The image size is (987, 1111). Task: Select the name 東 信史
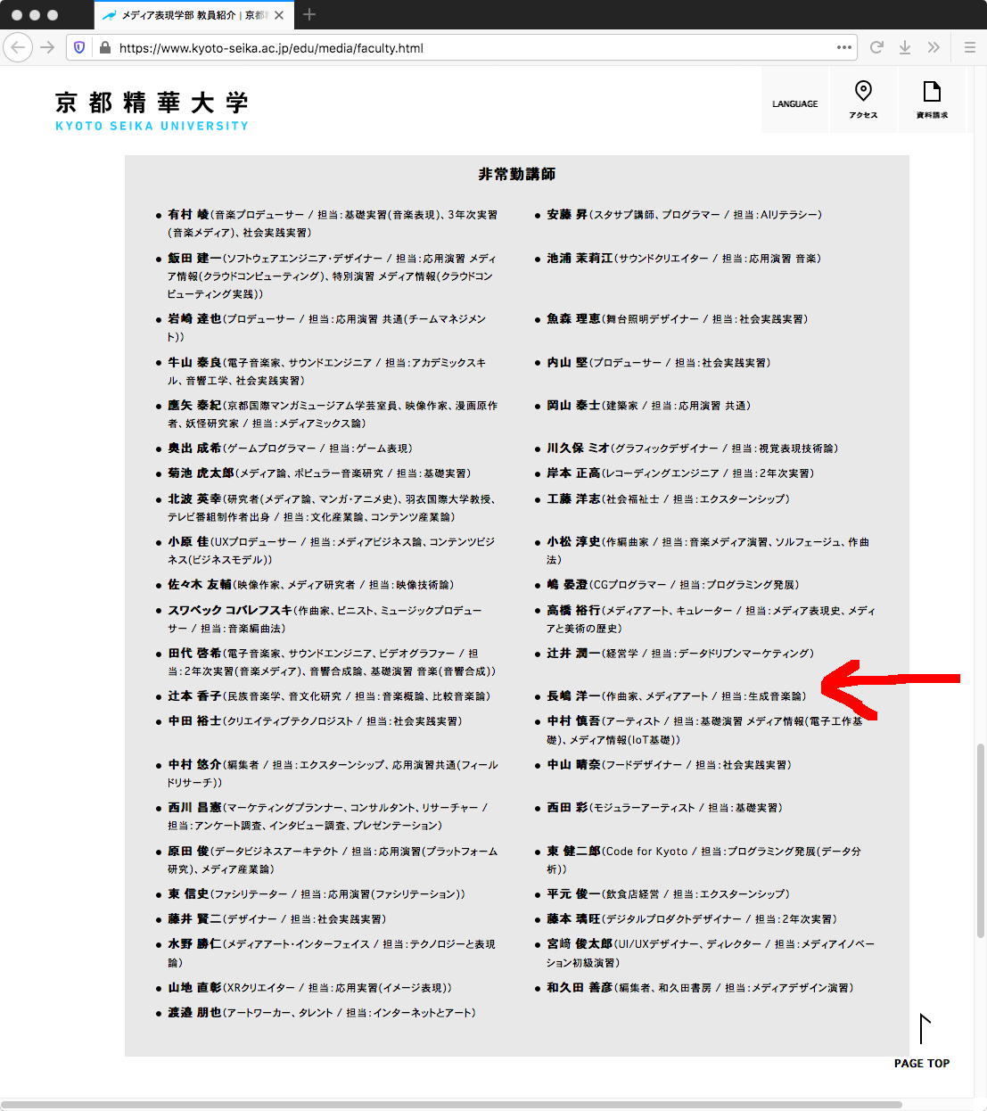tap(188, 894)
